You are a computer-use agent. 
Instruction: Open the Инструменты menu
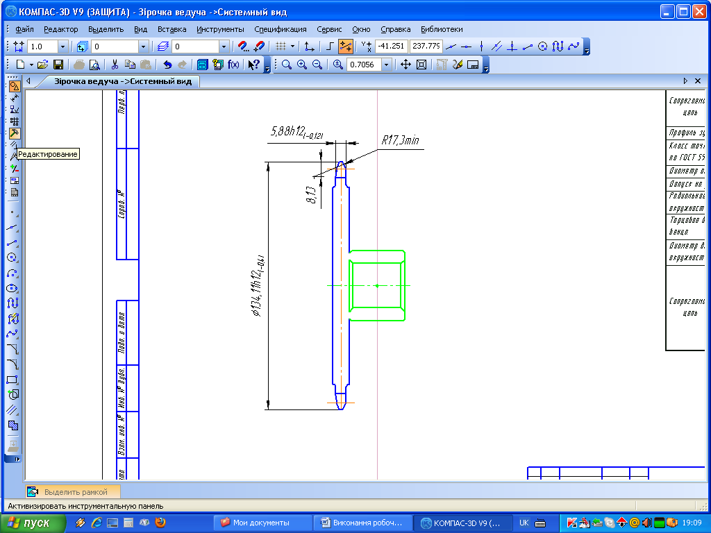point(220,29)
